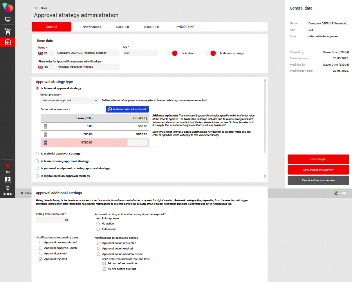Open the <5000 CHF tab
This screenshot has height=282, width=352.
(x=151, y=27)
